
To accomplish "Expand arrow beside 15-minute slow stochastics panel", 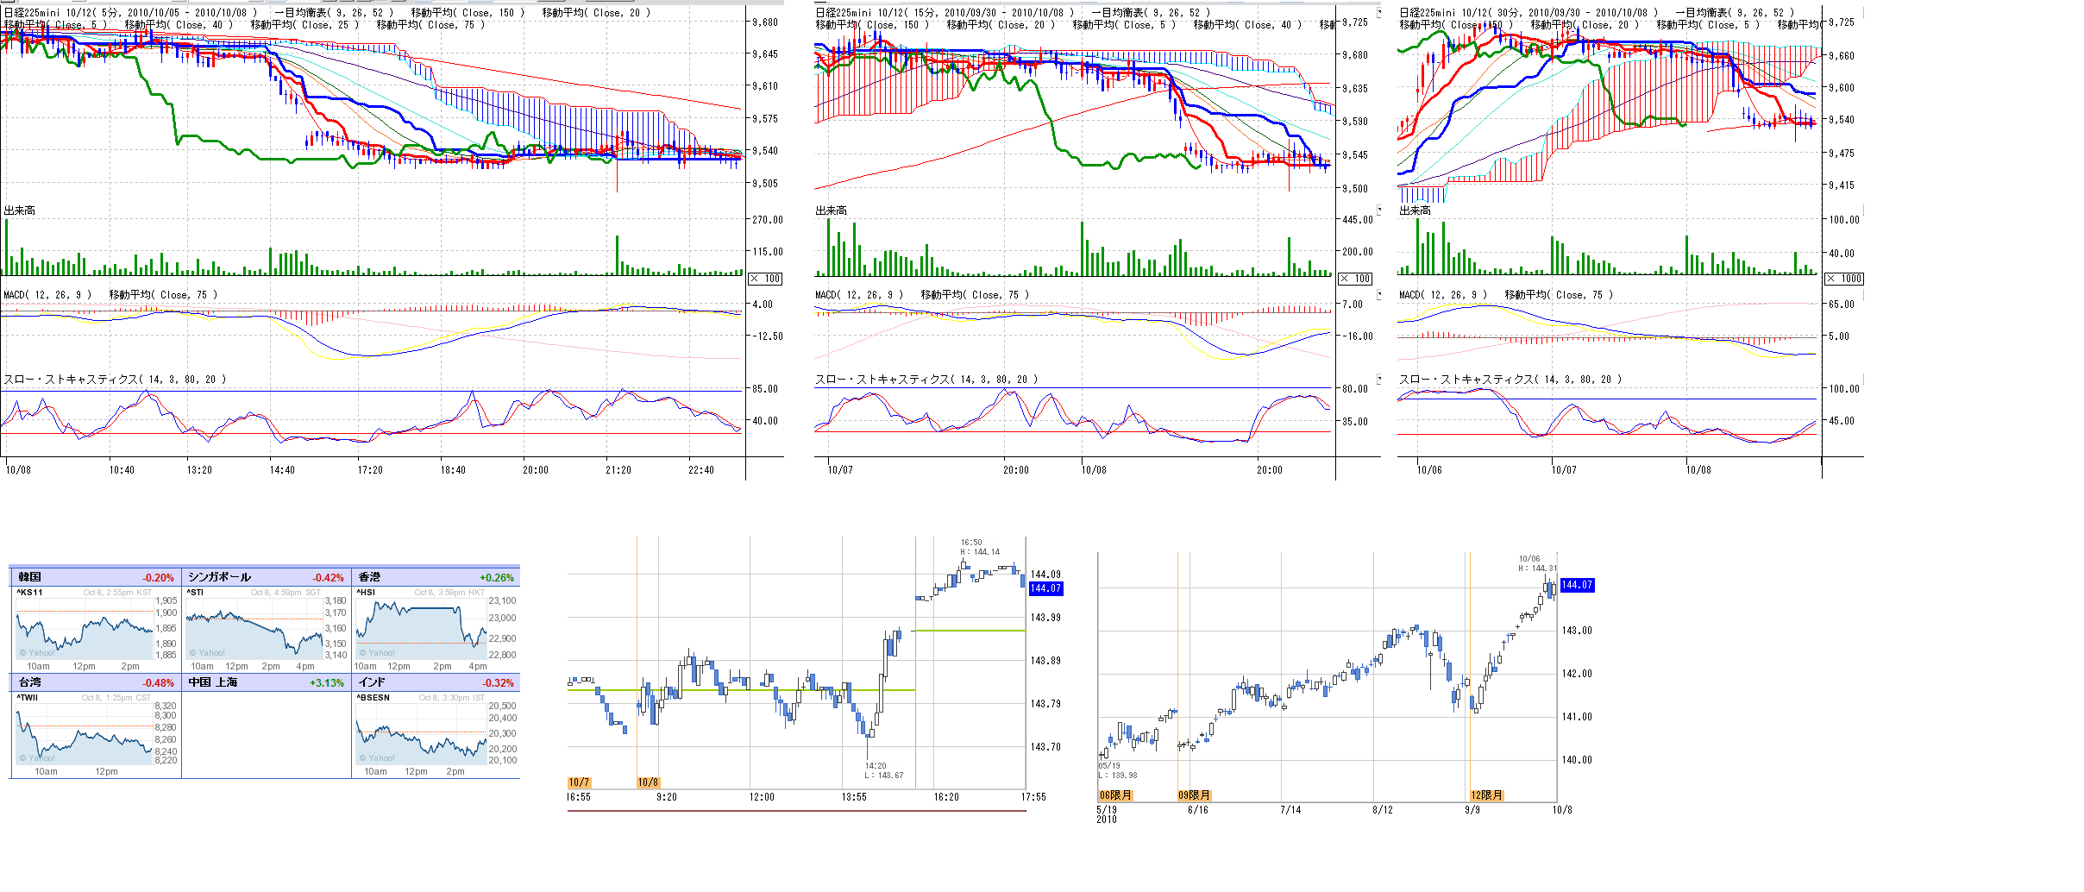I will 1378,379.
